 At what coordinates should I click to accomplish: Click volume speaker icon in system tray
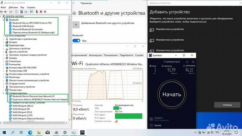pyautogui.click(x=212, y=132)
